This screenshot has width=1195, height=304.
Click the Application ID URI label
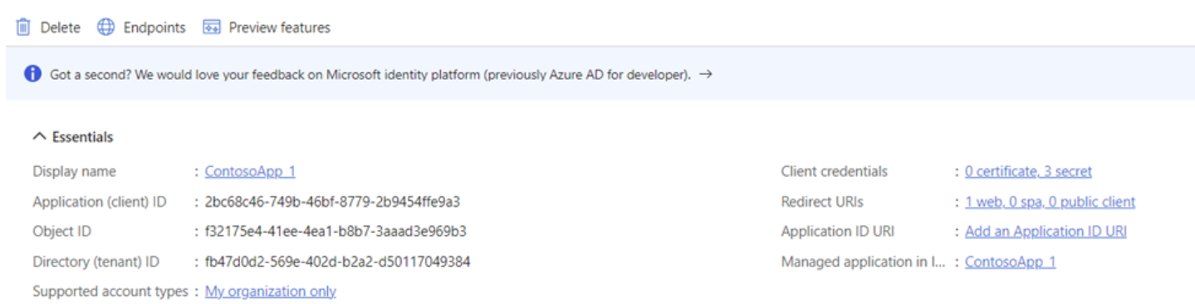838,231
